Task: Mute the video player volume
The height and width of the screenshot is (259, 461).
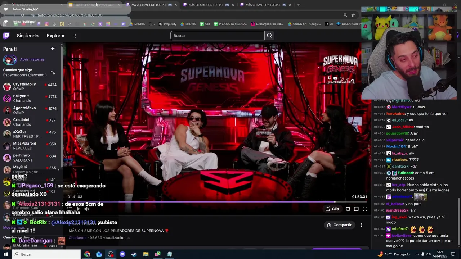Action: (x=86, y=209)
